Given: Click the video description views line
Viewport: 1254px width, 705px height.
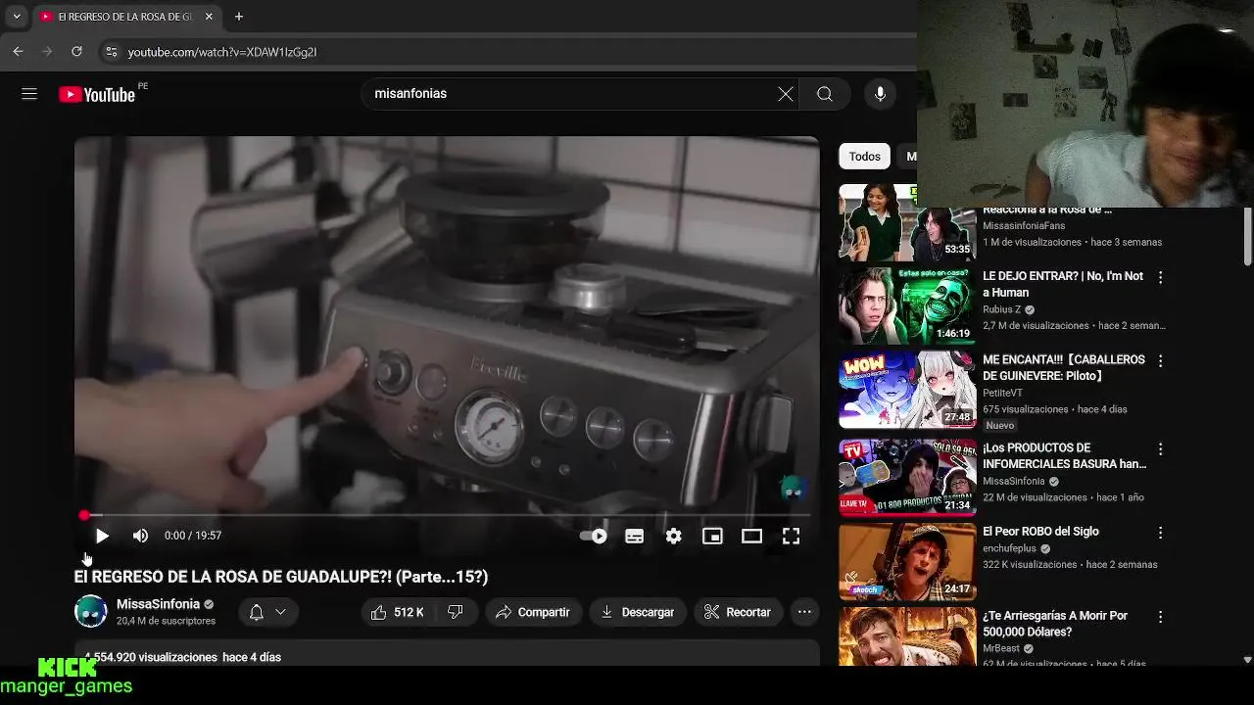Looking at the screenshot, I should click(x=182, y=657).
